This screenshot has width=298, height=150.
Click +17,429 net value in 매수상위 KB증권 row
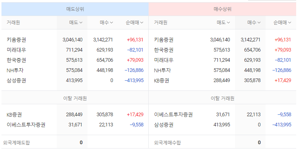point(283,81)
